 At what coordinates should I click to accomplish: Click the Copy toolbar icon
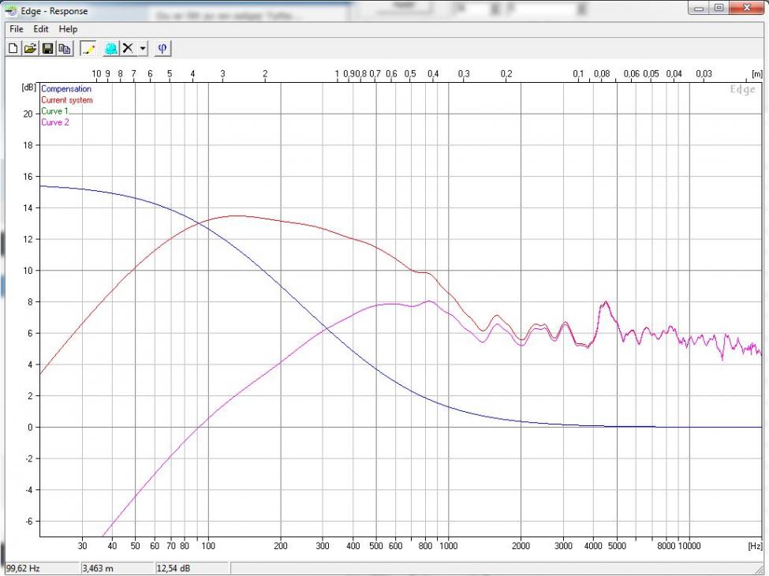(65, 49)
